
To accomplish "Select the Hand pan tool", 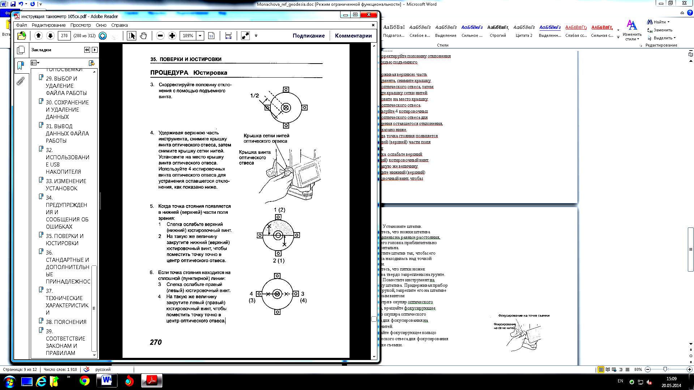I will [143, 35].
